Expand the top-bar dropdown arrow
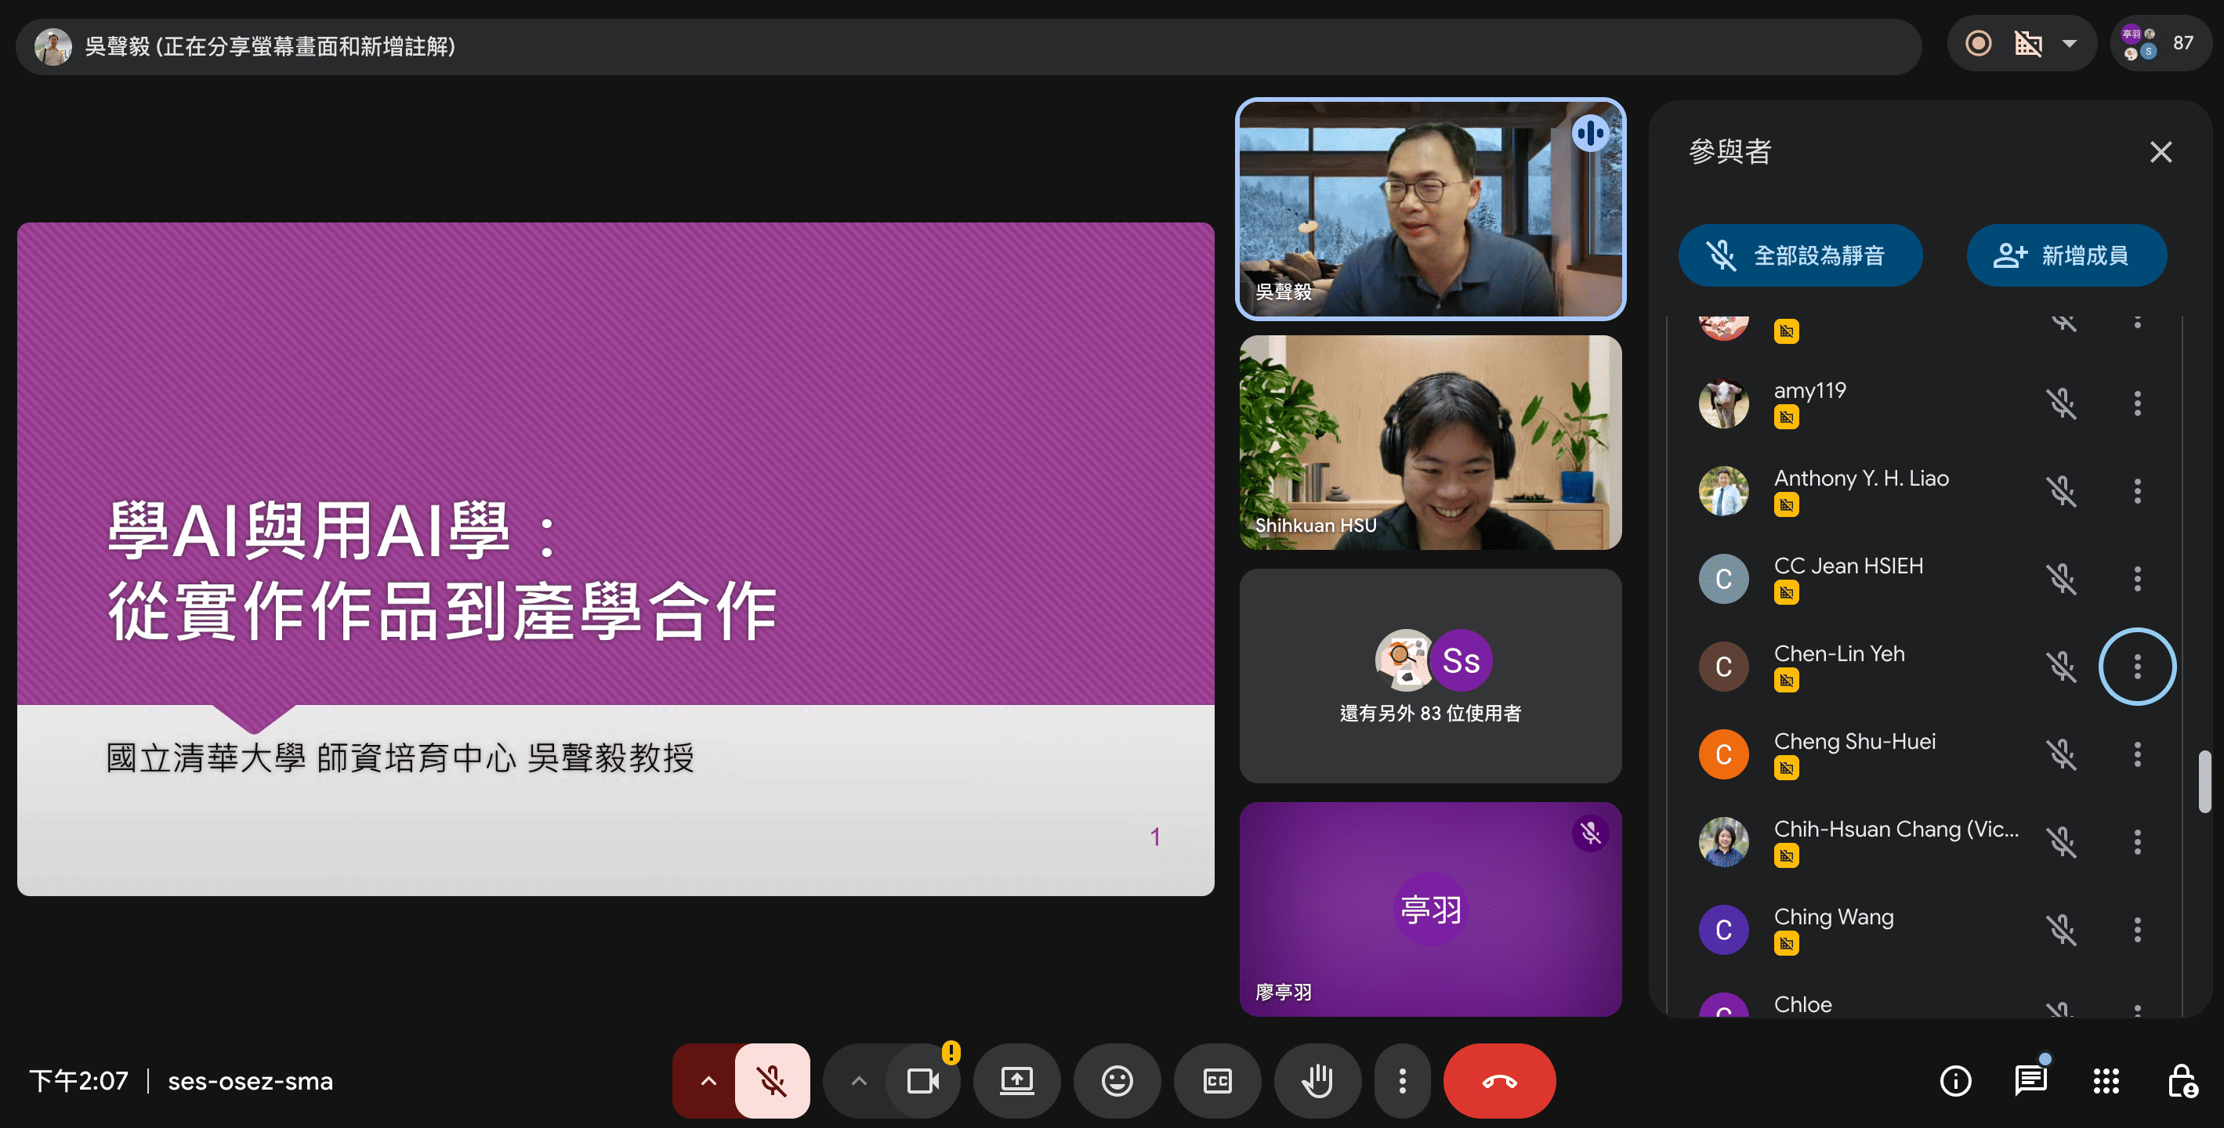2224x1128 pixels. (2070, 43)
